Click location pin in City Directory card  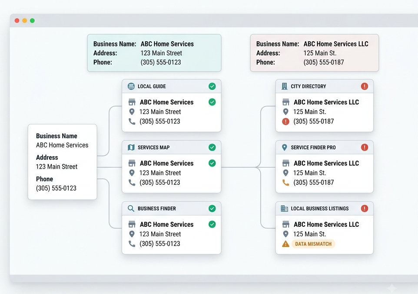coord(286,112)
